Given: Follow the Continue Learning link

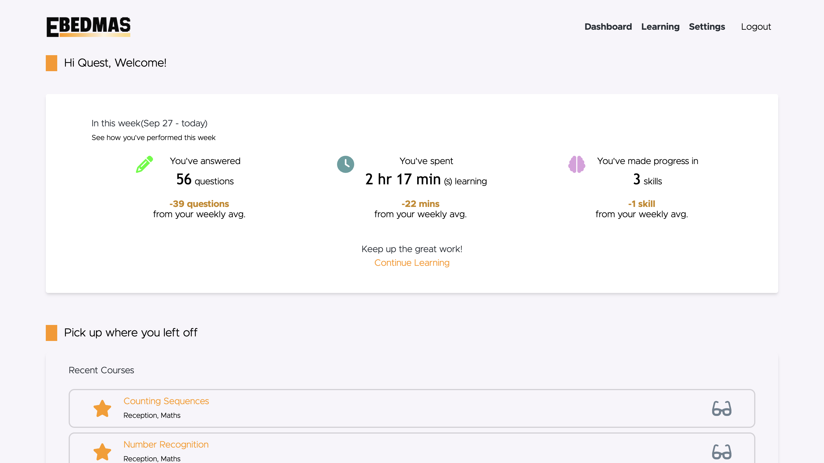Looking at the screenshot, I should 412,263.
